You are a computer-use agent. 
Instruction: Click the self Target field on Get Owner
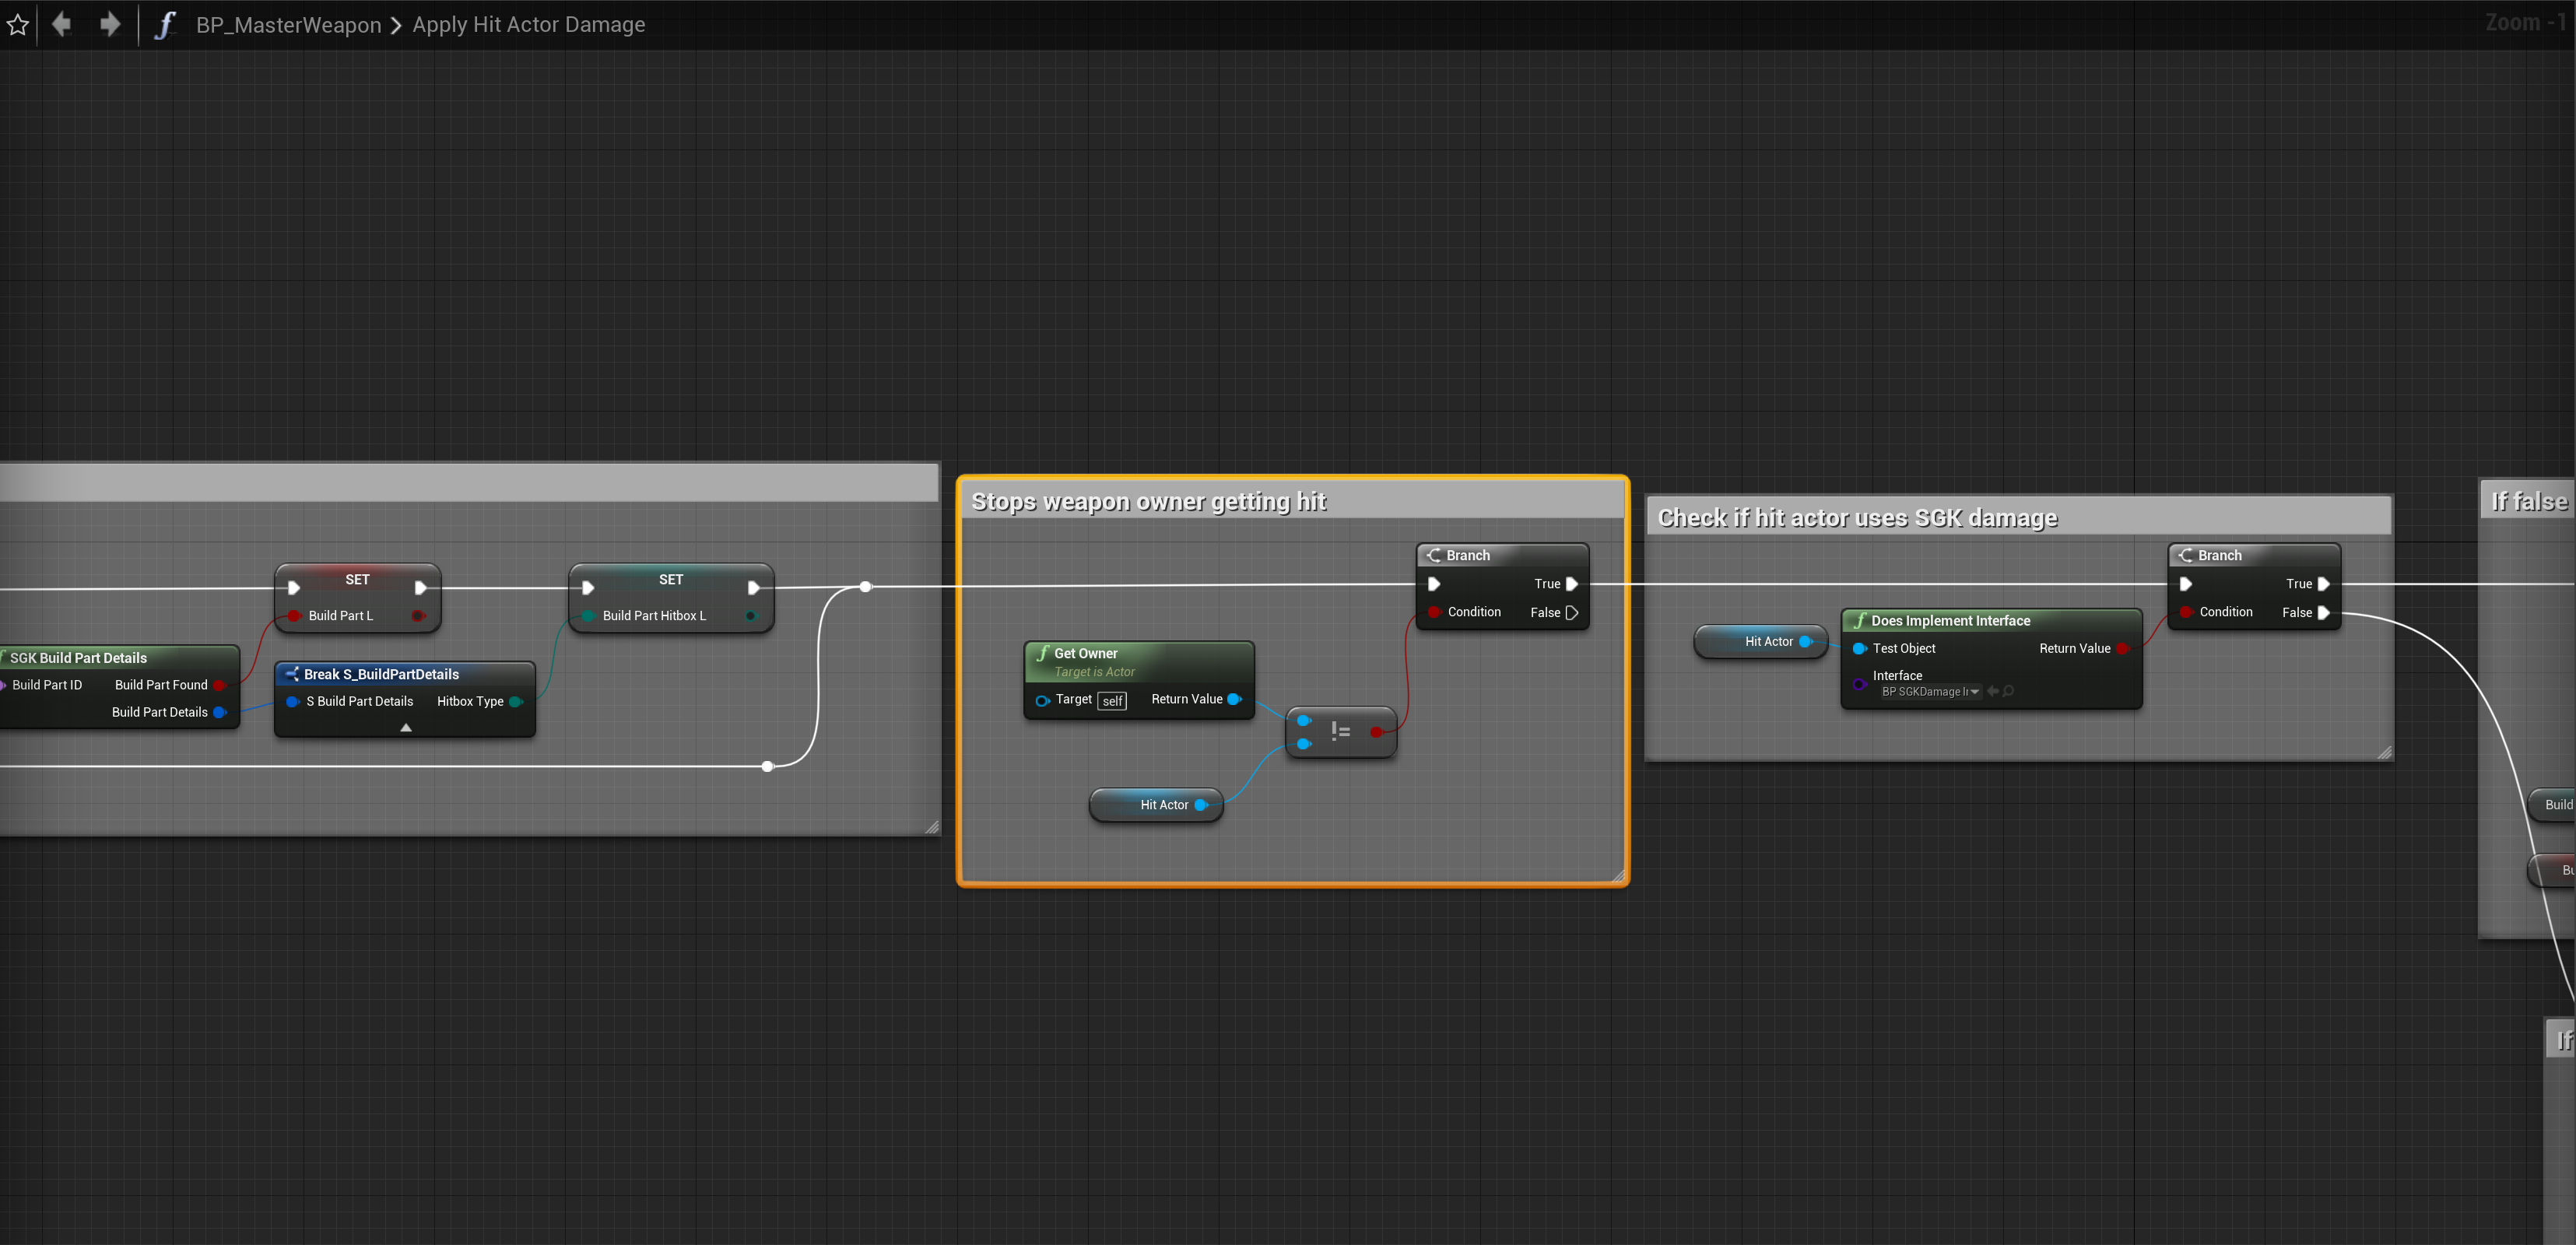1112,701
